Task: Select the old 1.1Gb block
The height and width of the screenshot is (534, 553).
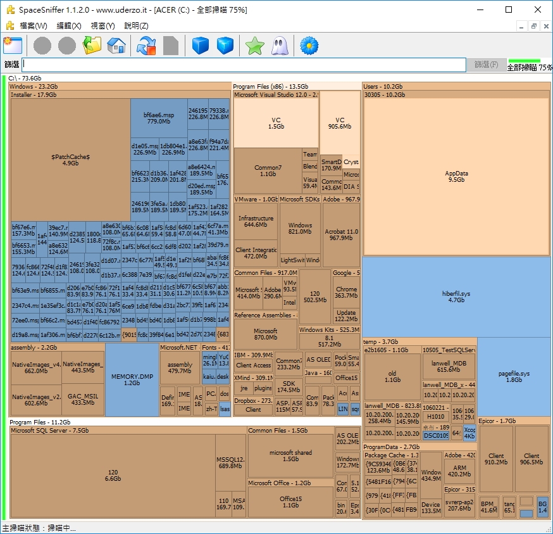Action: [x=392, y=376]
